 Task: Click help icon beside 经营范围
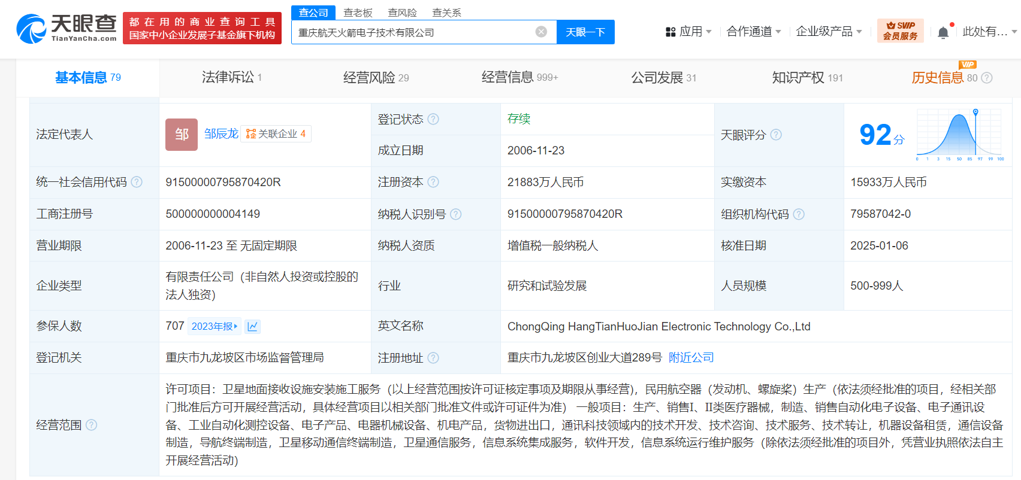coord(91,425)
